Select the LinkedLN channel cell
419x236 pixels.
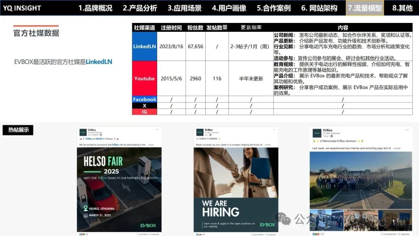144,46
